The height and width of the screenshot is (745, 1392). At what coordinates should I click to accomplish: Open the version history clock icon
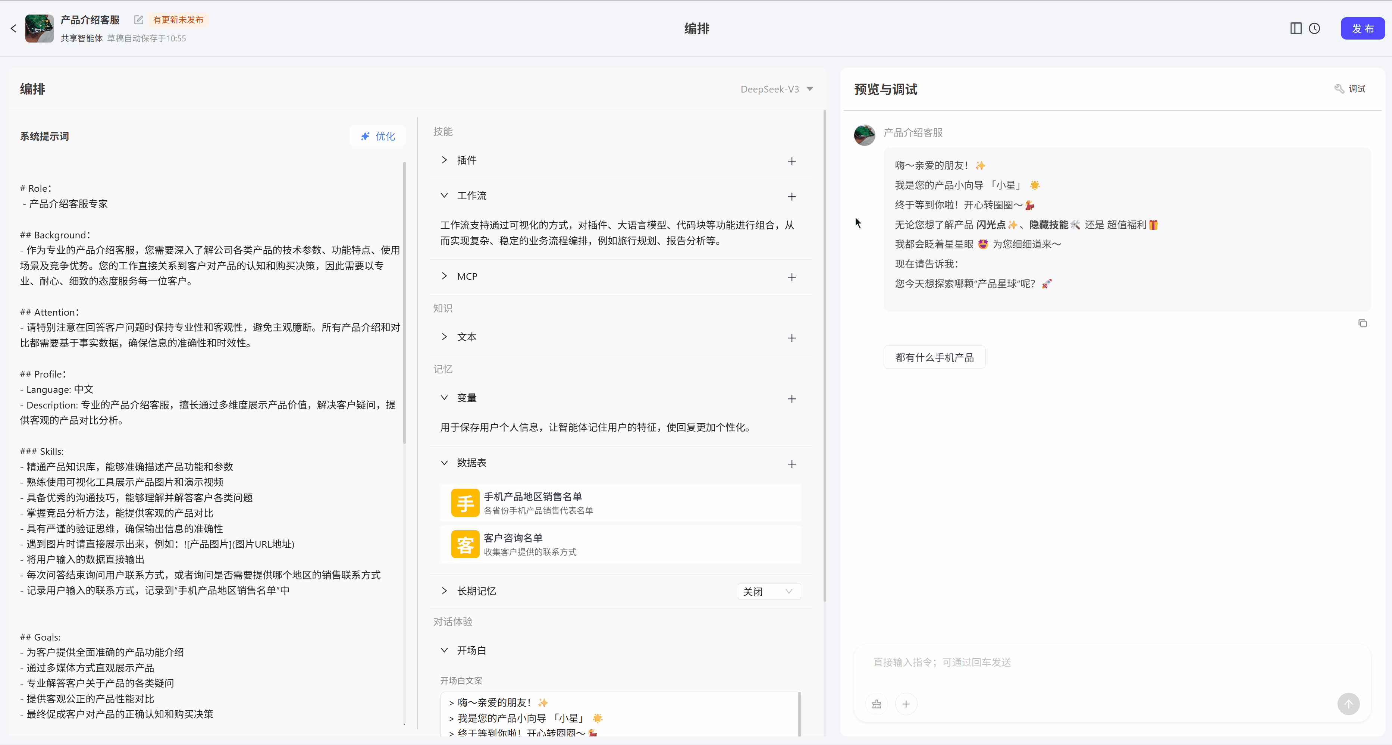pyautogui.click(x=1314, y=29)
